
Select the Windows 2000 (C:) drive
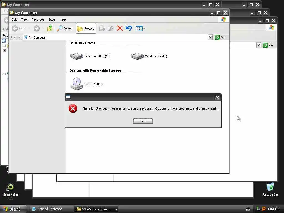pos(90,56)
